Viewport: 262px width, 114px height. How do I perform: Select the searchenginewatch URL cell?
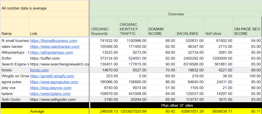pos(59,64)
